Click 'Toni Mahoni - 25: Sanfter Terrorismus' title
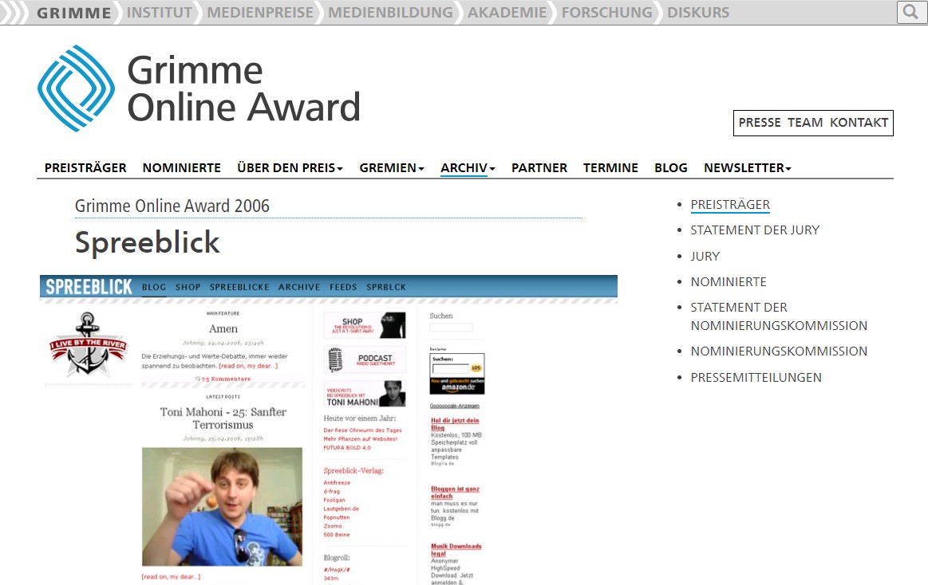Viewport: 928px width, 585px height. [223, 418]
